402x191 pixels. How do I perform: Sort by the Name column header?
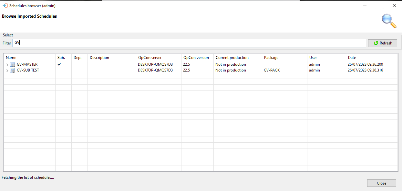click(x=29, y=58)
